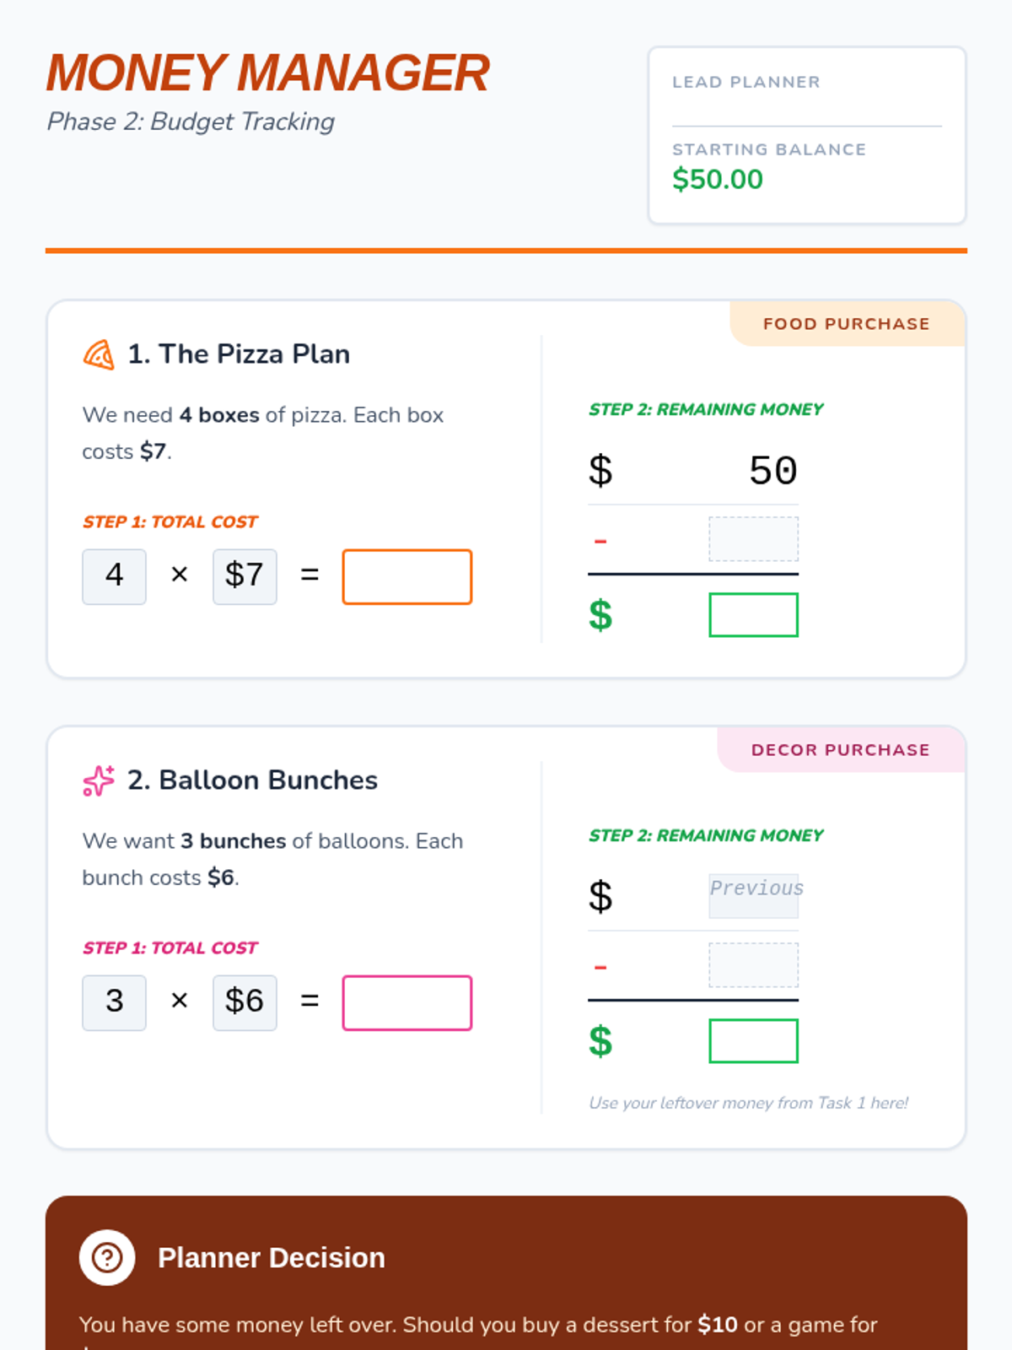
Task: Click the balloon remaining money green box
Action: (x=753, y=1041)
